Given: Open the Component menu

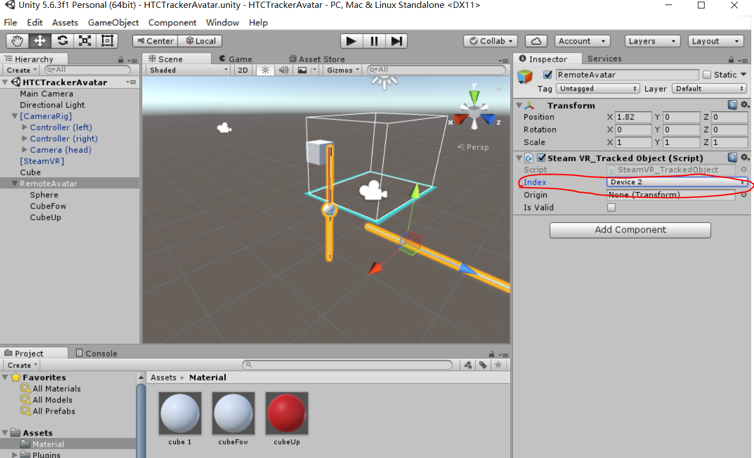Looking at the screenshot, I should [172, 22].
